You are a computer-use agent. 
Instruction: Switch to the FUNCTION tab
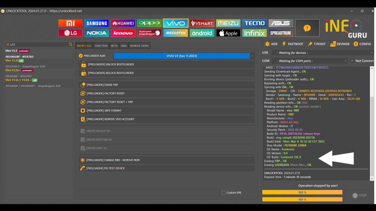pos(101,46)
